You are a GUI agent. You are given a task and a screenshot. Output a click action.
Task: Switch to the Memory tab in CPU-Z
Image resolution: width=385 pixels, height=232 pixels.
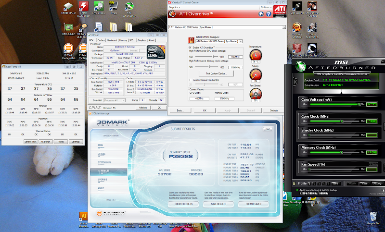(123, 40)
